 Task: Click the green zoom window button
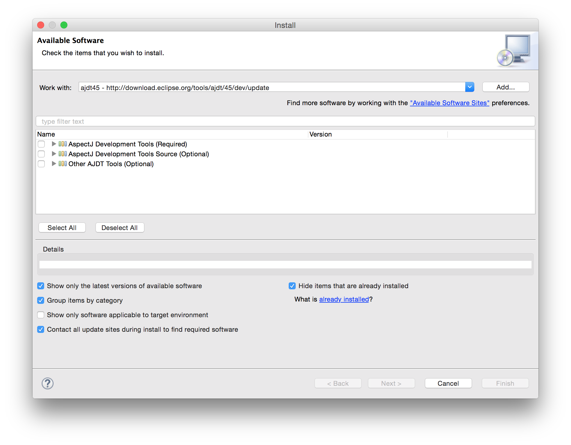point(64,25)
